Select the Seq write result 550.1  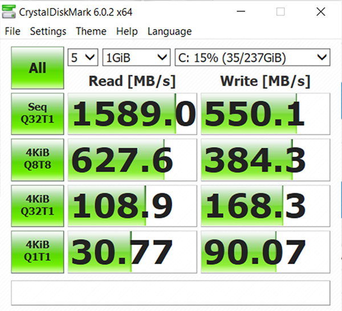pos(266,114)
